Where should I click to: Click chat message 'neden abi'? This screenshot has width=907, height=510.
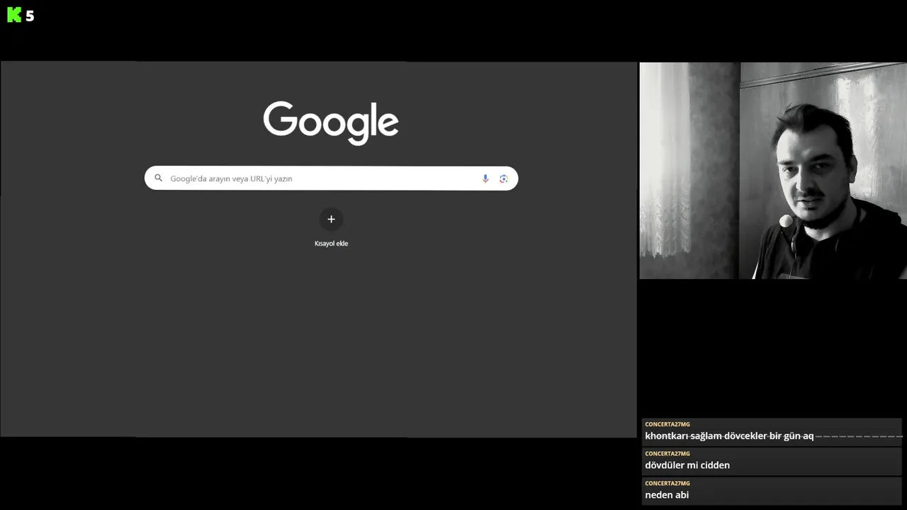click(667, 495)
